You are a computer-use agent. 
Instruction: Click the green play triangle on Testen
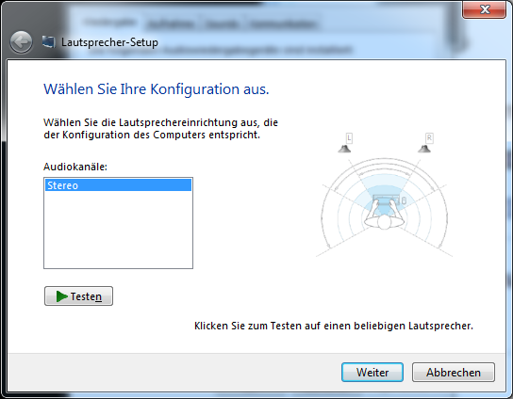pos(61,296)
